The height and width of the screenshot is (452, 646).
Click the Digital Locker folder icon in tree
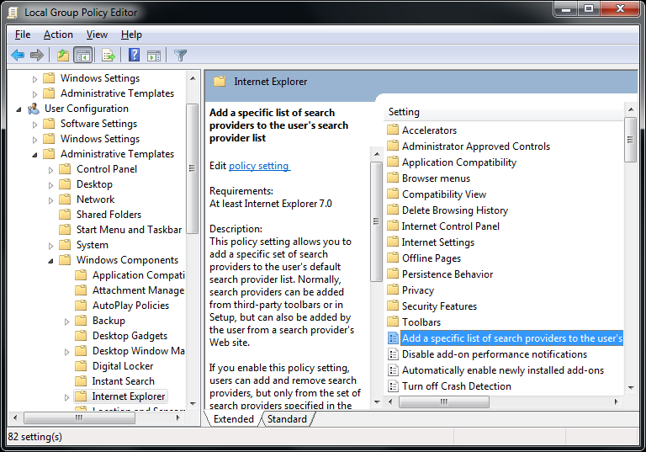point(81,366)
